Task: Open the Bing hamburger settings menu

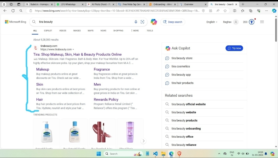Action: click(262, 22)
